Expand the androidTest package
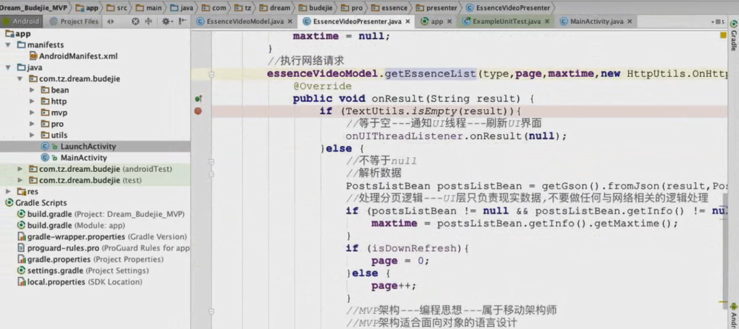Viewport: 739px width, 329px height. (20, 169)
